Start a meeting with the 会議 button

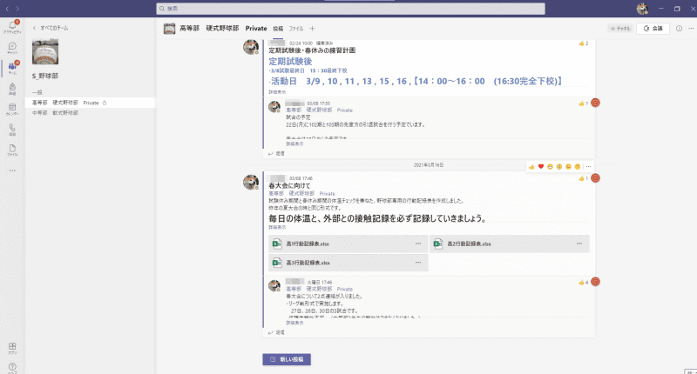(x=653, y=29)
